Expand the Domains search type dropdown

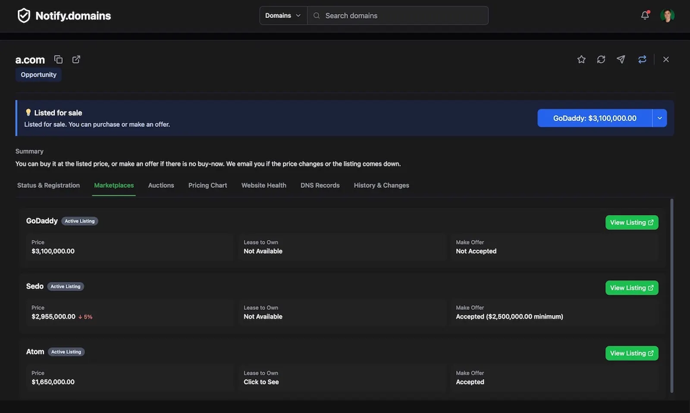pyautogui.click(x=283, y=16)
